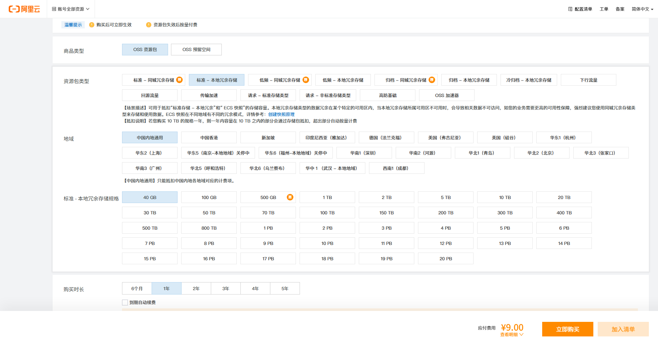Choose 德国（法兰克福）region
The height and width of the screenshot is (347, 658).
click(x=387, y=137)
